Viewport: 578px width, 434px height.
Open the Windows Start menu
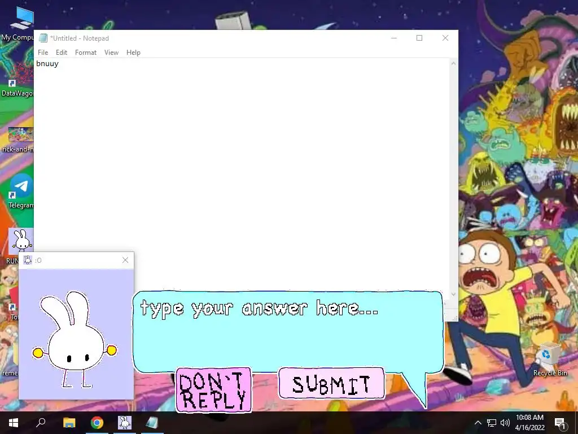[14, 423]
